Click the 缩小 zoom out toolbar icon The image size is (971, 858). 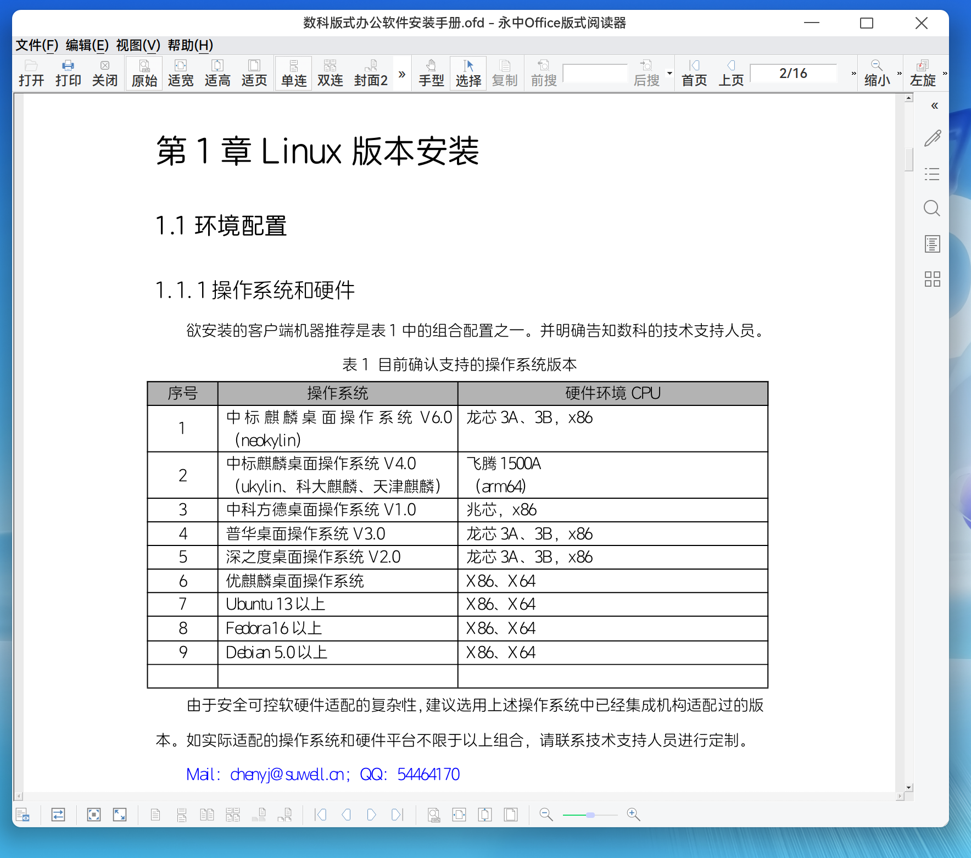pyautogui.click(x=877, y=73)
